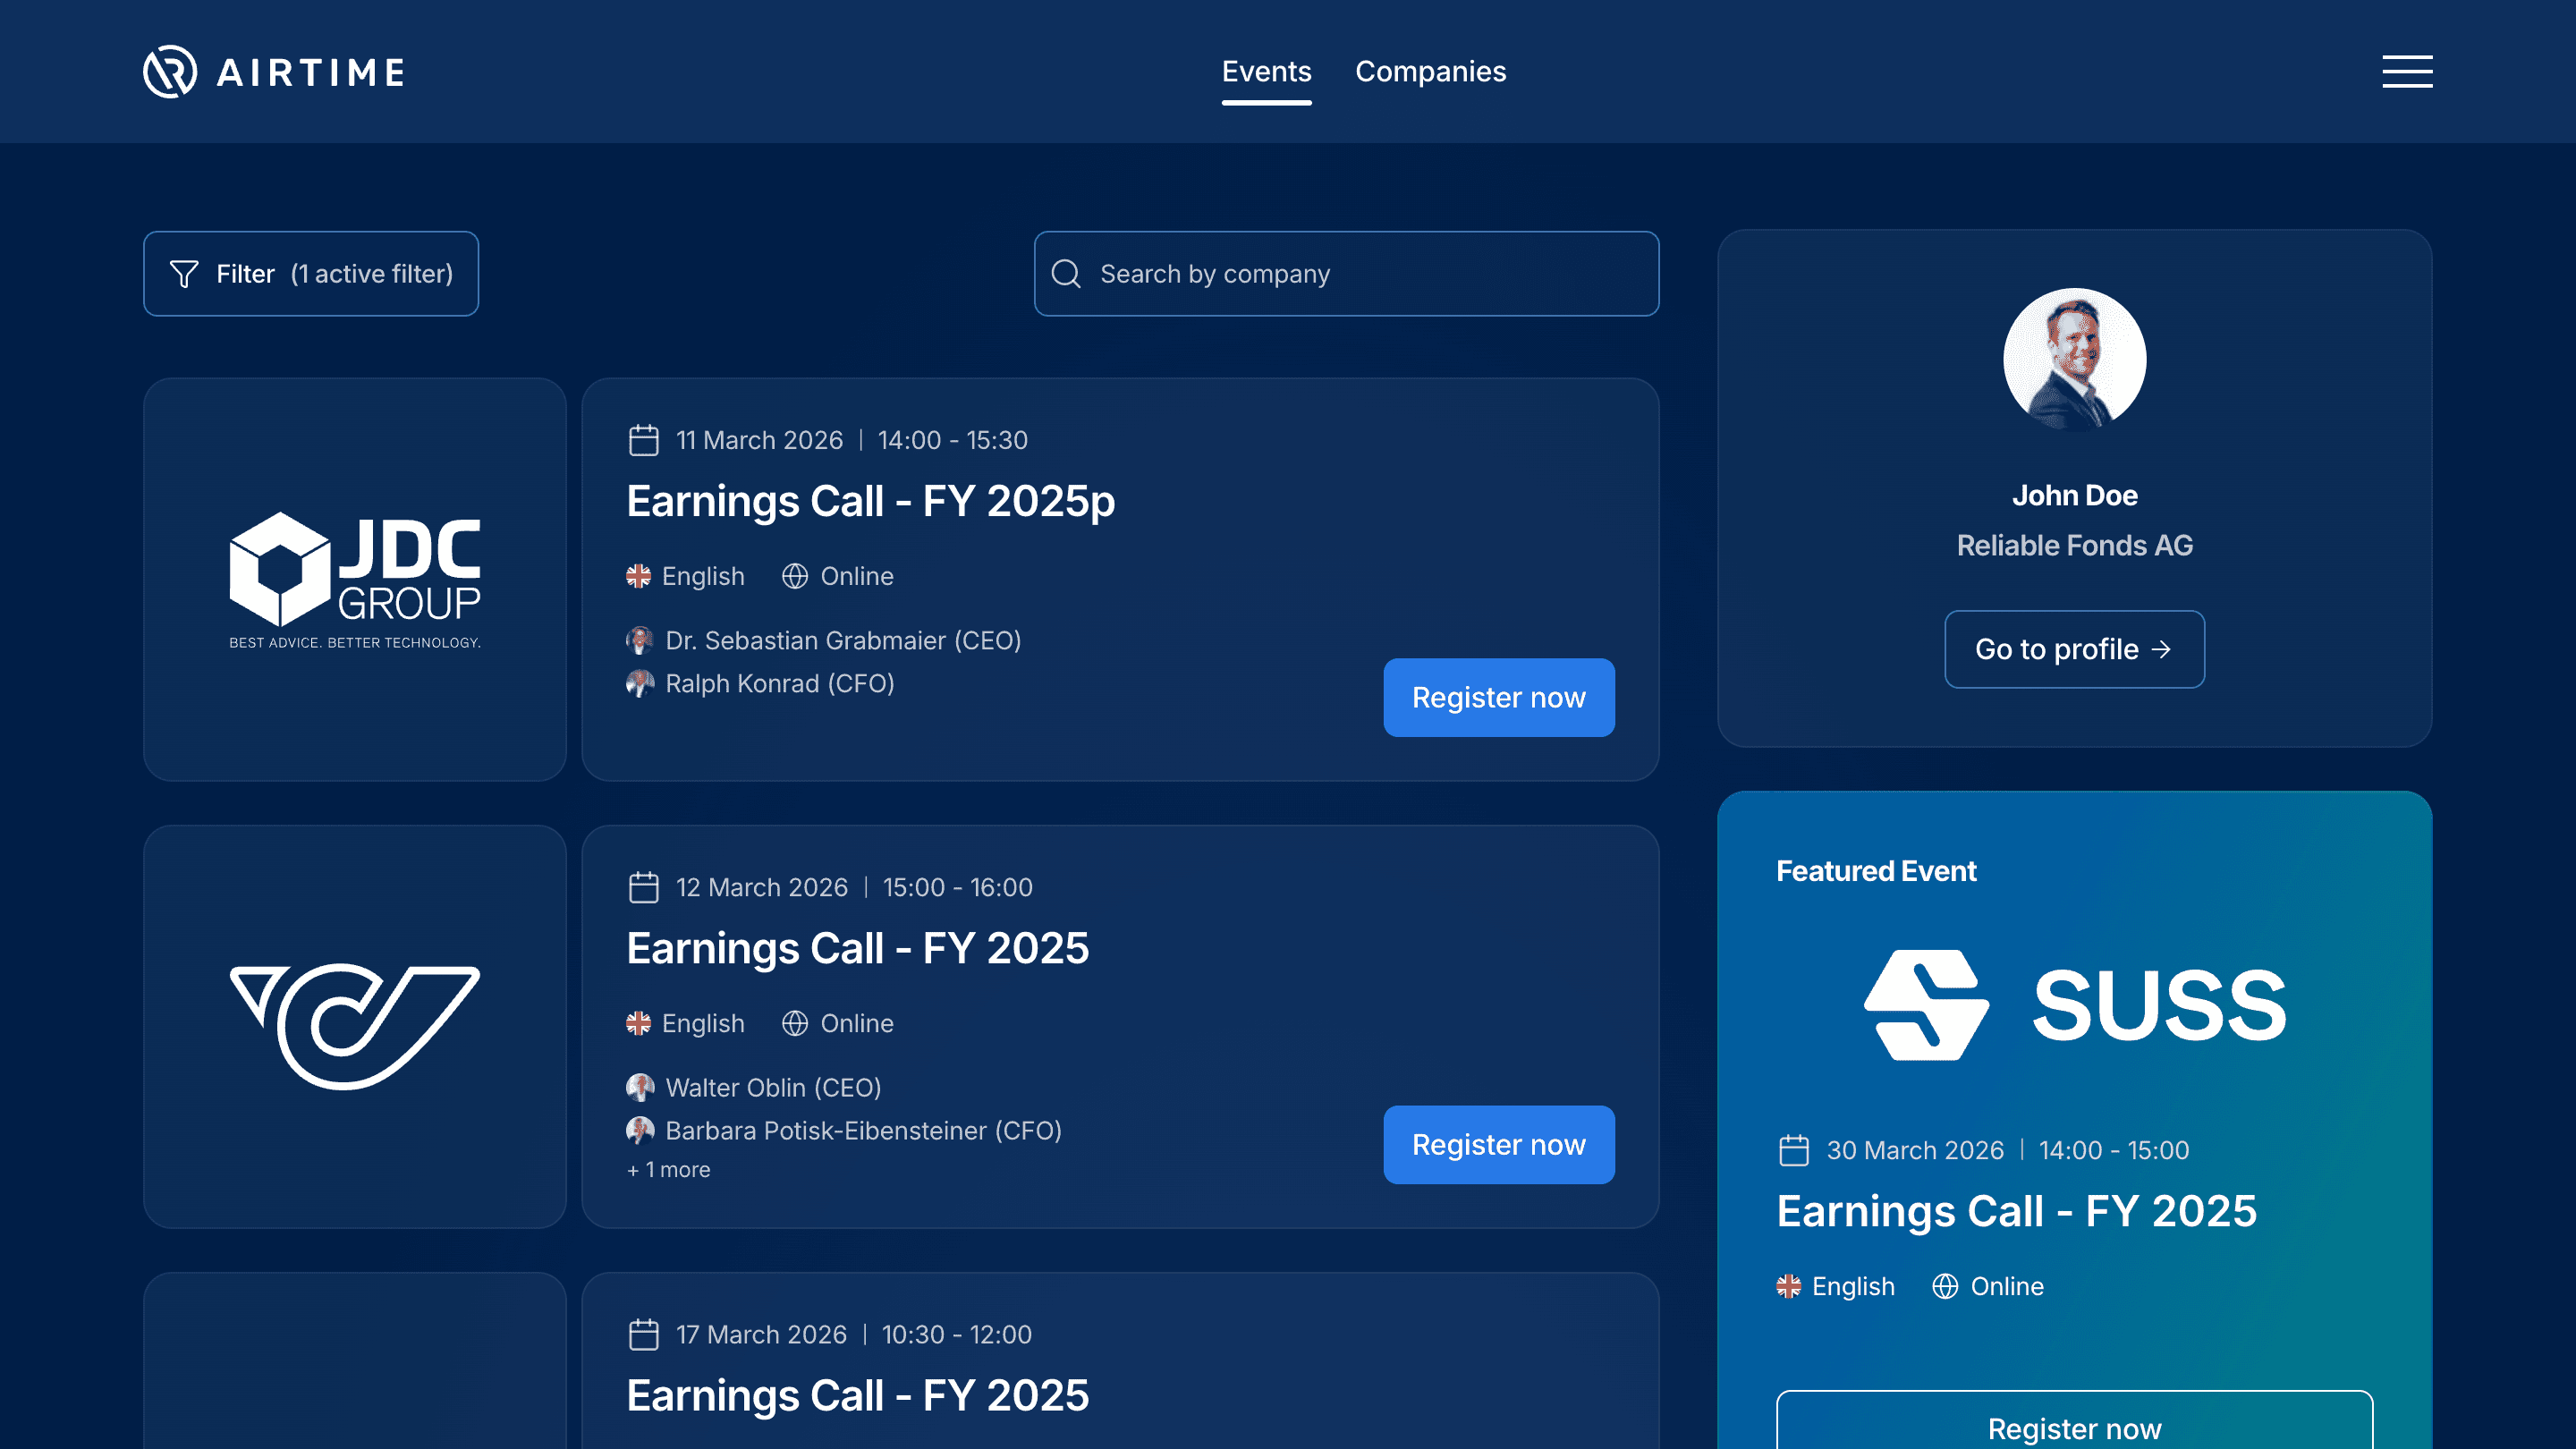Click the globe icon on the 12 March event

[794, 1023]
